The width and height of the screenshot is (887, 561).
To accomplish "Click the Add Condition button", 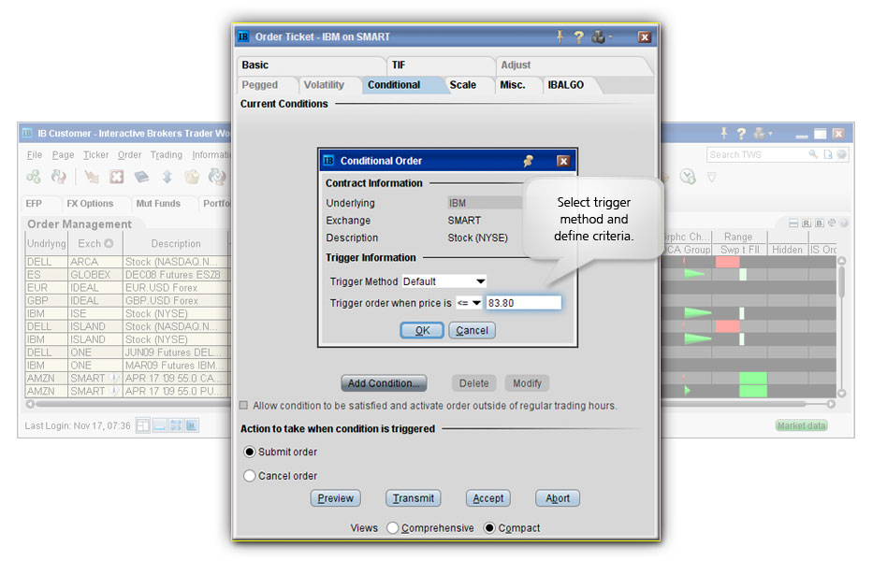I will pos(384,383).
